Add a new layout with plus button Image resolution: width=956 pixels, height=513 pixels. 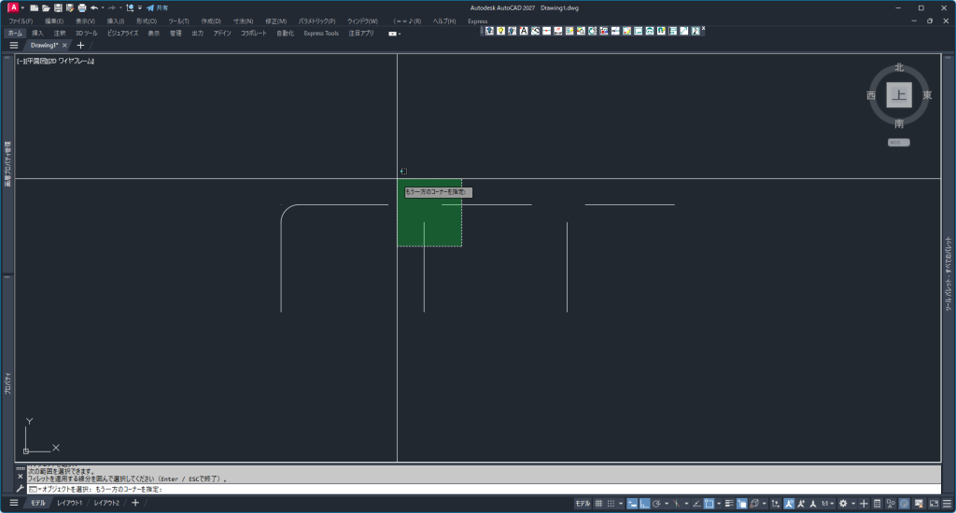[x=135, y=504]
